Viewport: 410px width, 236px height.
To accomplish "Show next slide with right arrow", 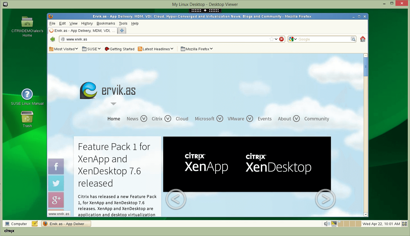I will [325, 199].
